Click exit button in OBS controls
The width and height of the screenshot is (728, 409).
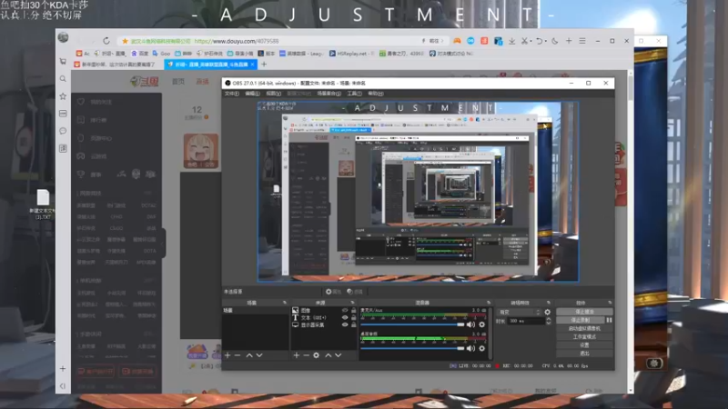click(x=584, y=354)
